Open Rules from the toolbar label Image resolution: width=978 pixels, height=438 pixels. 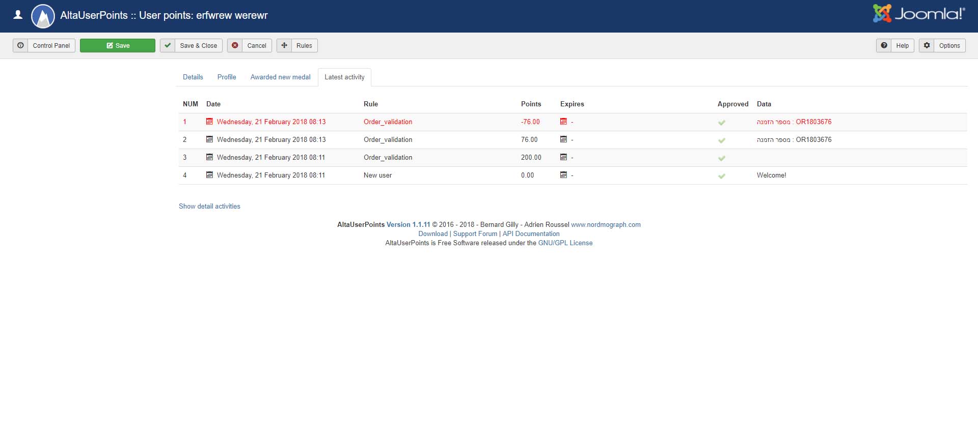tap(304, 46)
